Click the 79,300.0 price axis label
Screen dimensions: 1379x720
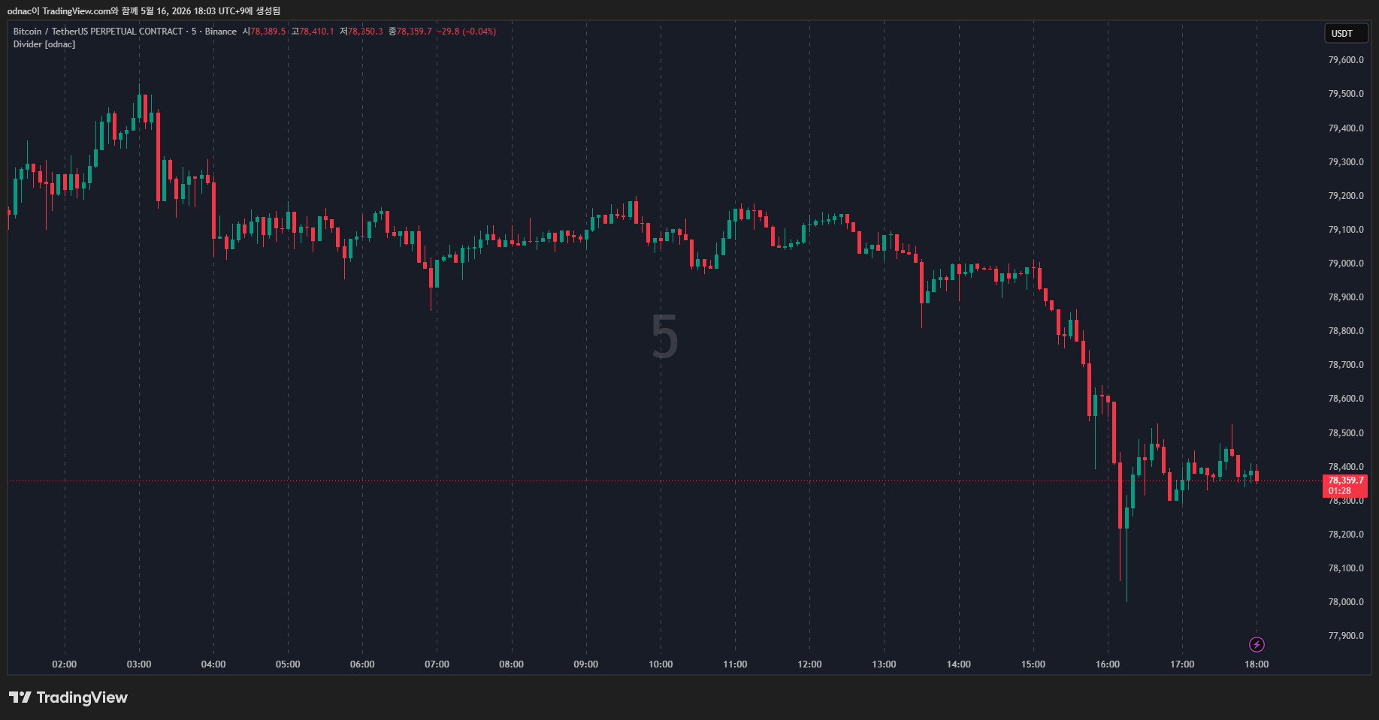tap(1346, 162)
